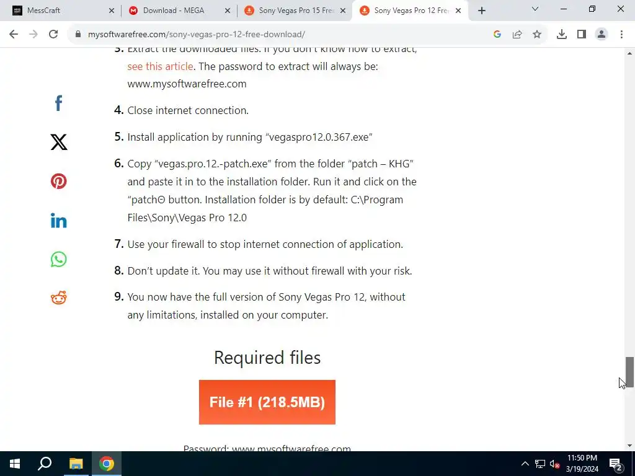Share page via Pinterest icon
This screenshot has width=635, height=476.
59,181
